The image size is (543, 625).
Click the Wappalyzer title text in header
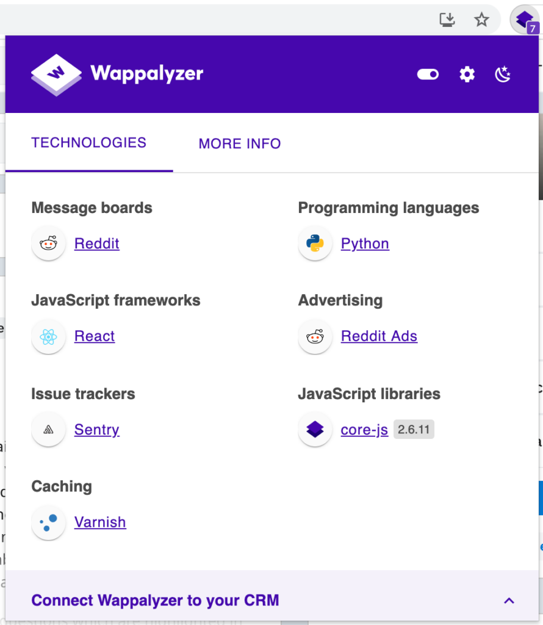pyautogui.click(x=146, y=74)
